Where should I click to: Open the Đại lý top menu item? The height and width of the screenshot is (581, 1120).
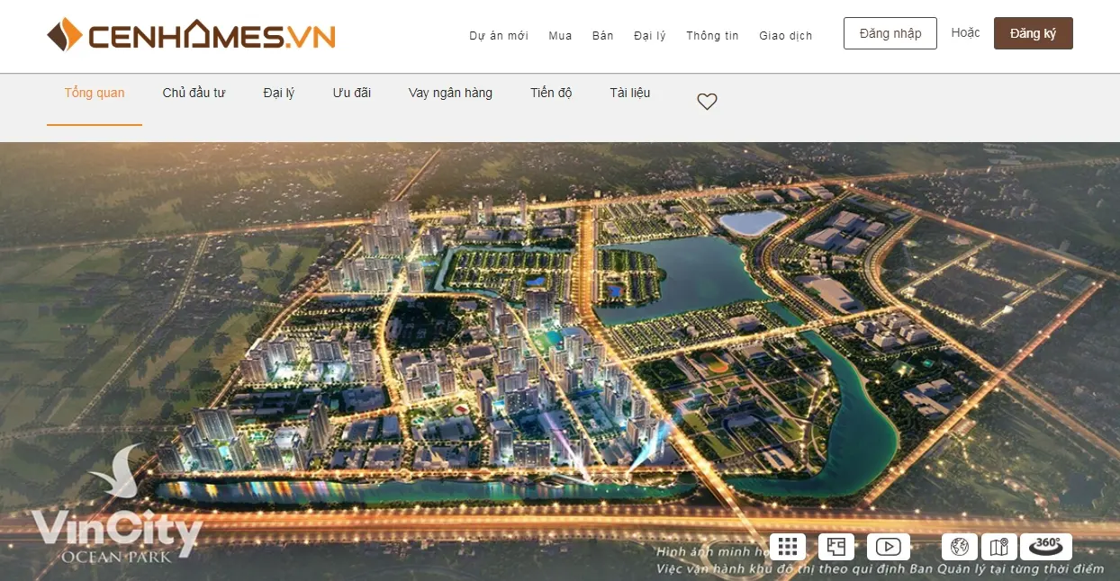(x=650, y=36)
